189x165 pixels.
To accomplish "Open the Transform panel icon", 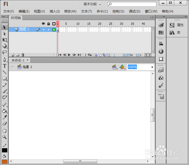I will 161,59.
